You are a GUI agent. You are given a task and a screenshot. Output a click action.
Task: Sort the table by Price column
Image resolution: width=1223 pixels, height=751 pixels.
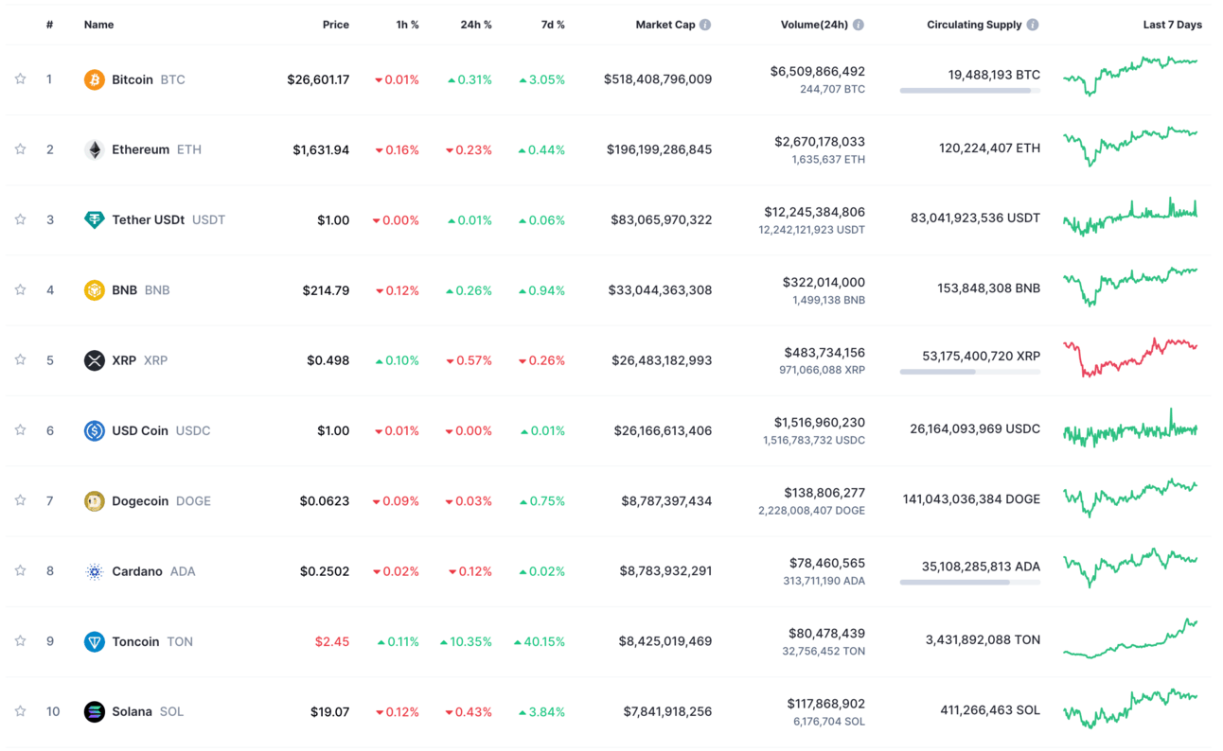coord(335,25)
